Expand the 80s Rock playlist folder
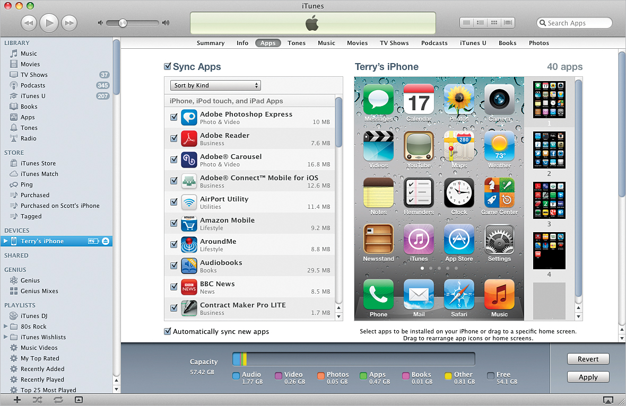The image size is (626, 406). [x=6, y=326]
